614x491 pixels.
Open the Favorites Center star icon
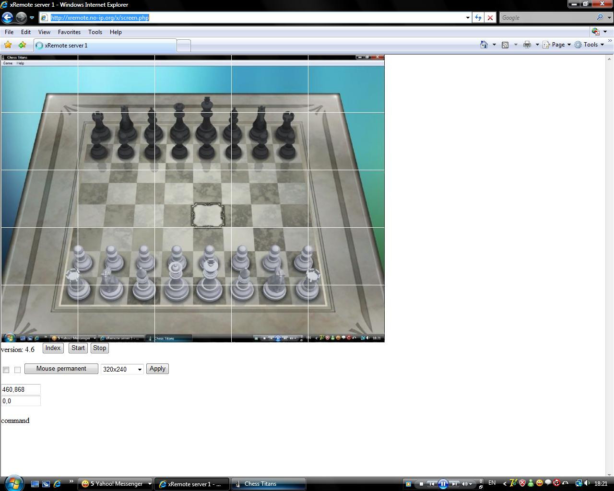(x=8, y=45)
